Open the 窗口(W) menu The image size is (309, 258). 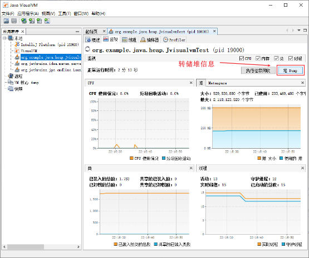coord(81,13)
